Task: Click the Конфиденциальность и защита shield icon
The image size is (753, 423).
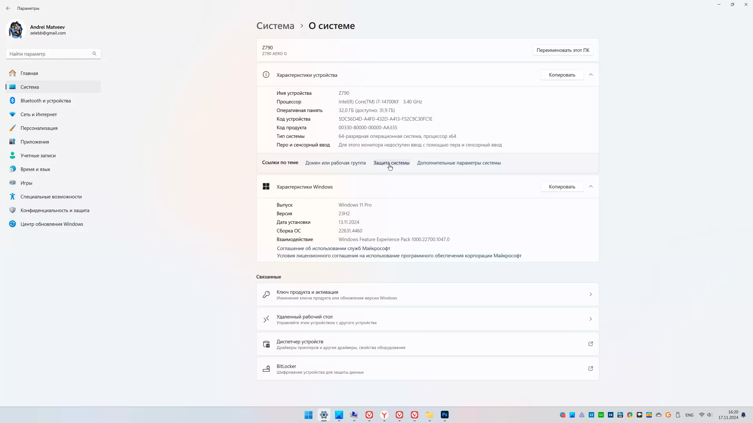Action: point(13,210)
